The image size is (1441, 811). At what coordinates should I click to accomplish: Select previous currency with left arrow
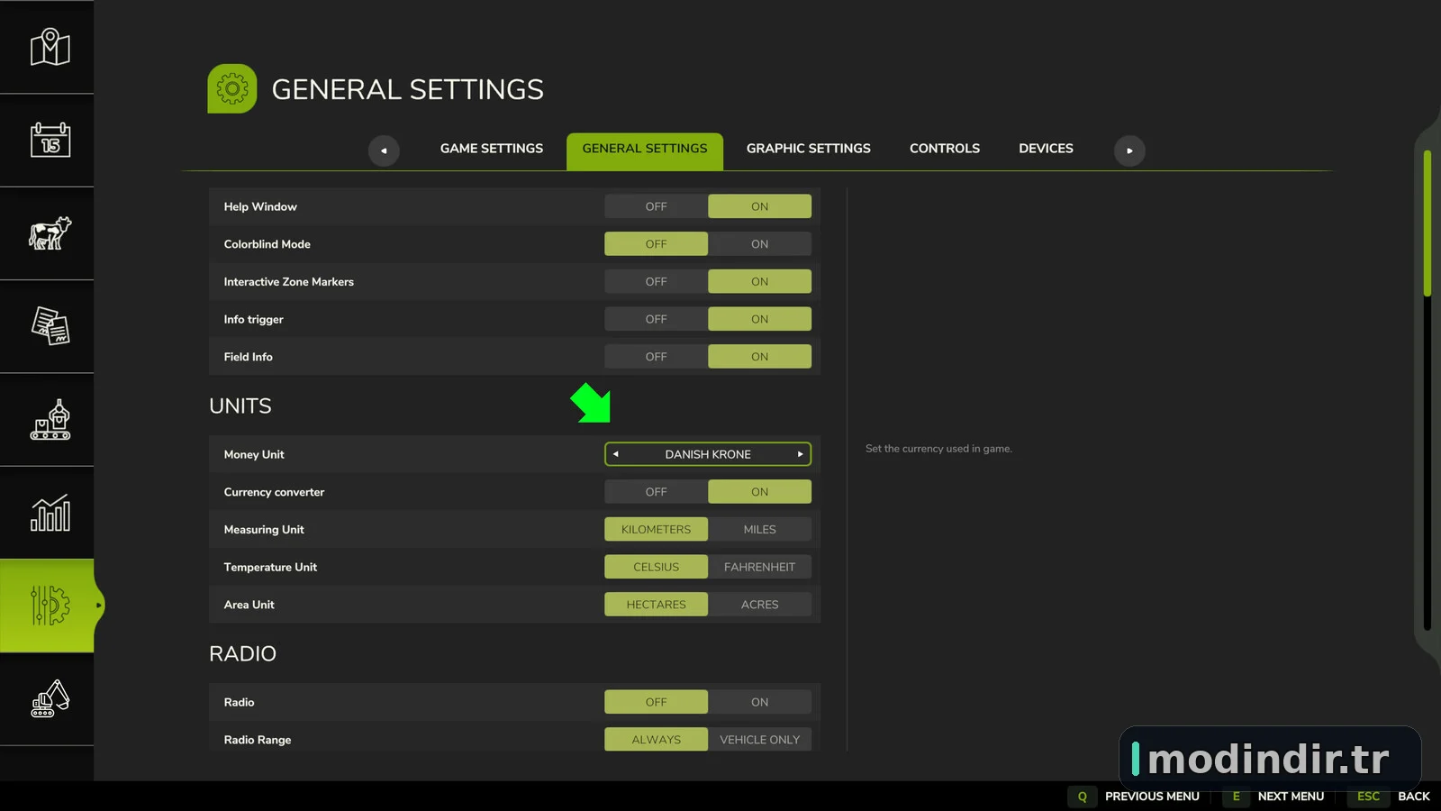(616, 454)
